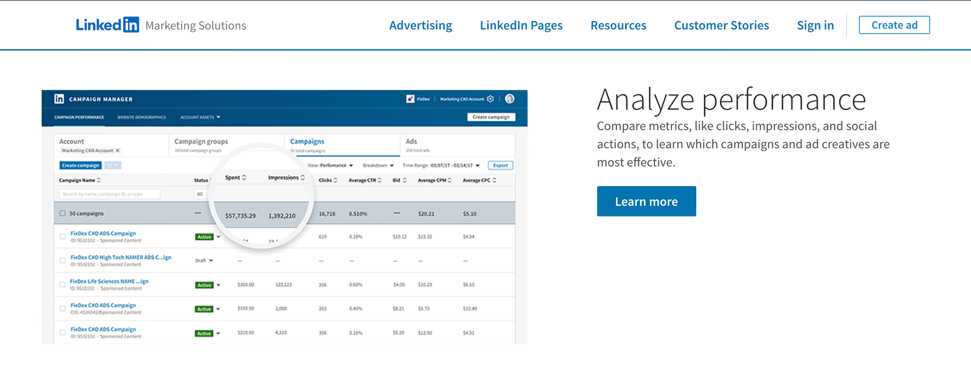Switch to the Website Demographics tab
The image size is (971, 379).
click(x=142, y=117)
